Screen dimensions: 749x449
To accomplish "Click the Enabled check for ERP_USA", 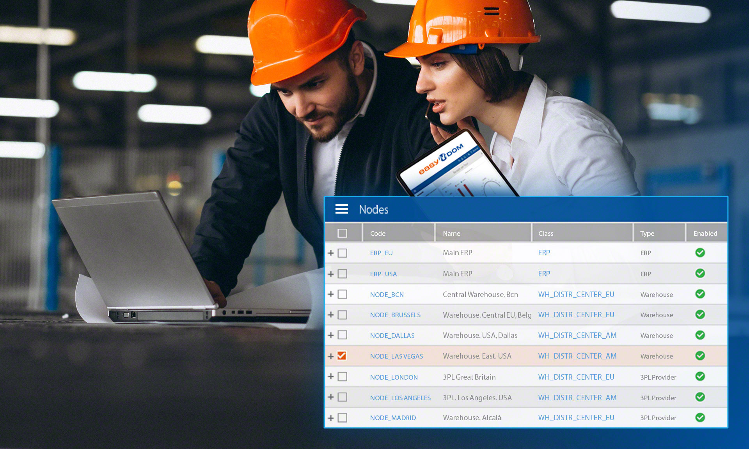I will (699, 273).
